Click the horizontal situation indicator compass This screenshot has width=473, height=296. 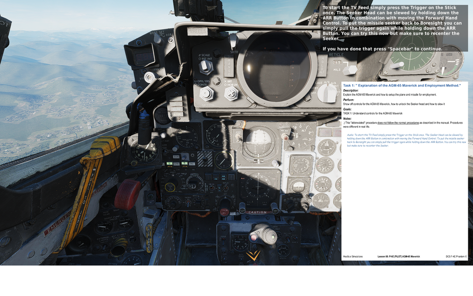258,188
